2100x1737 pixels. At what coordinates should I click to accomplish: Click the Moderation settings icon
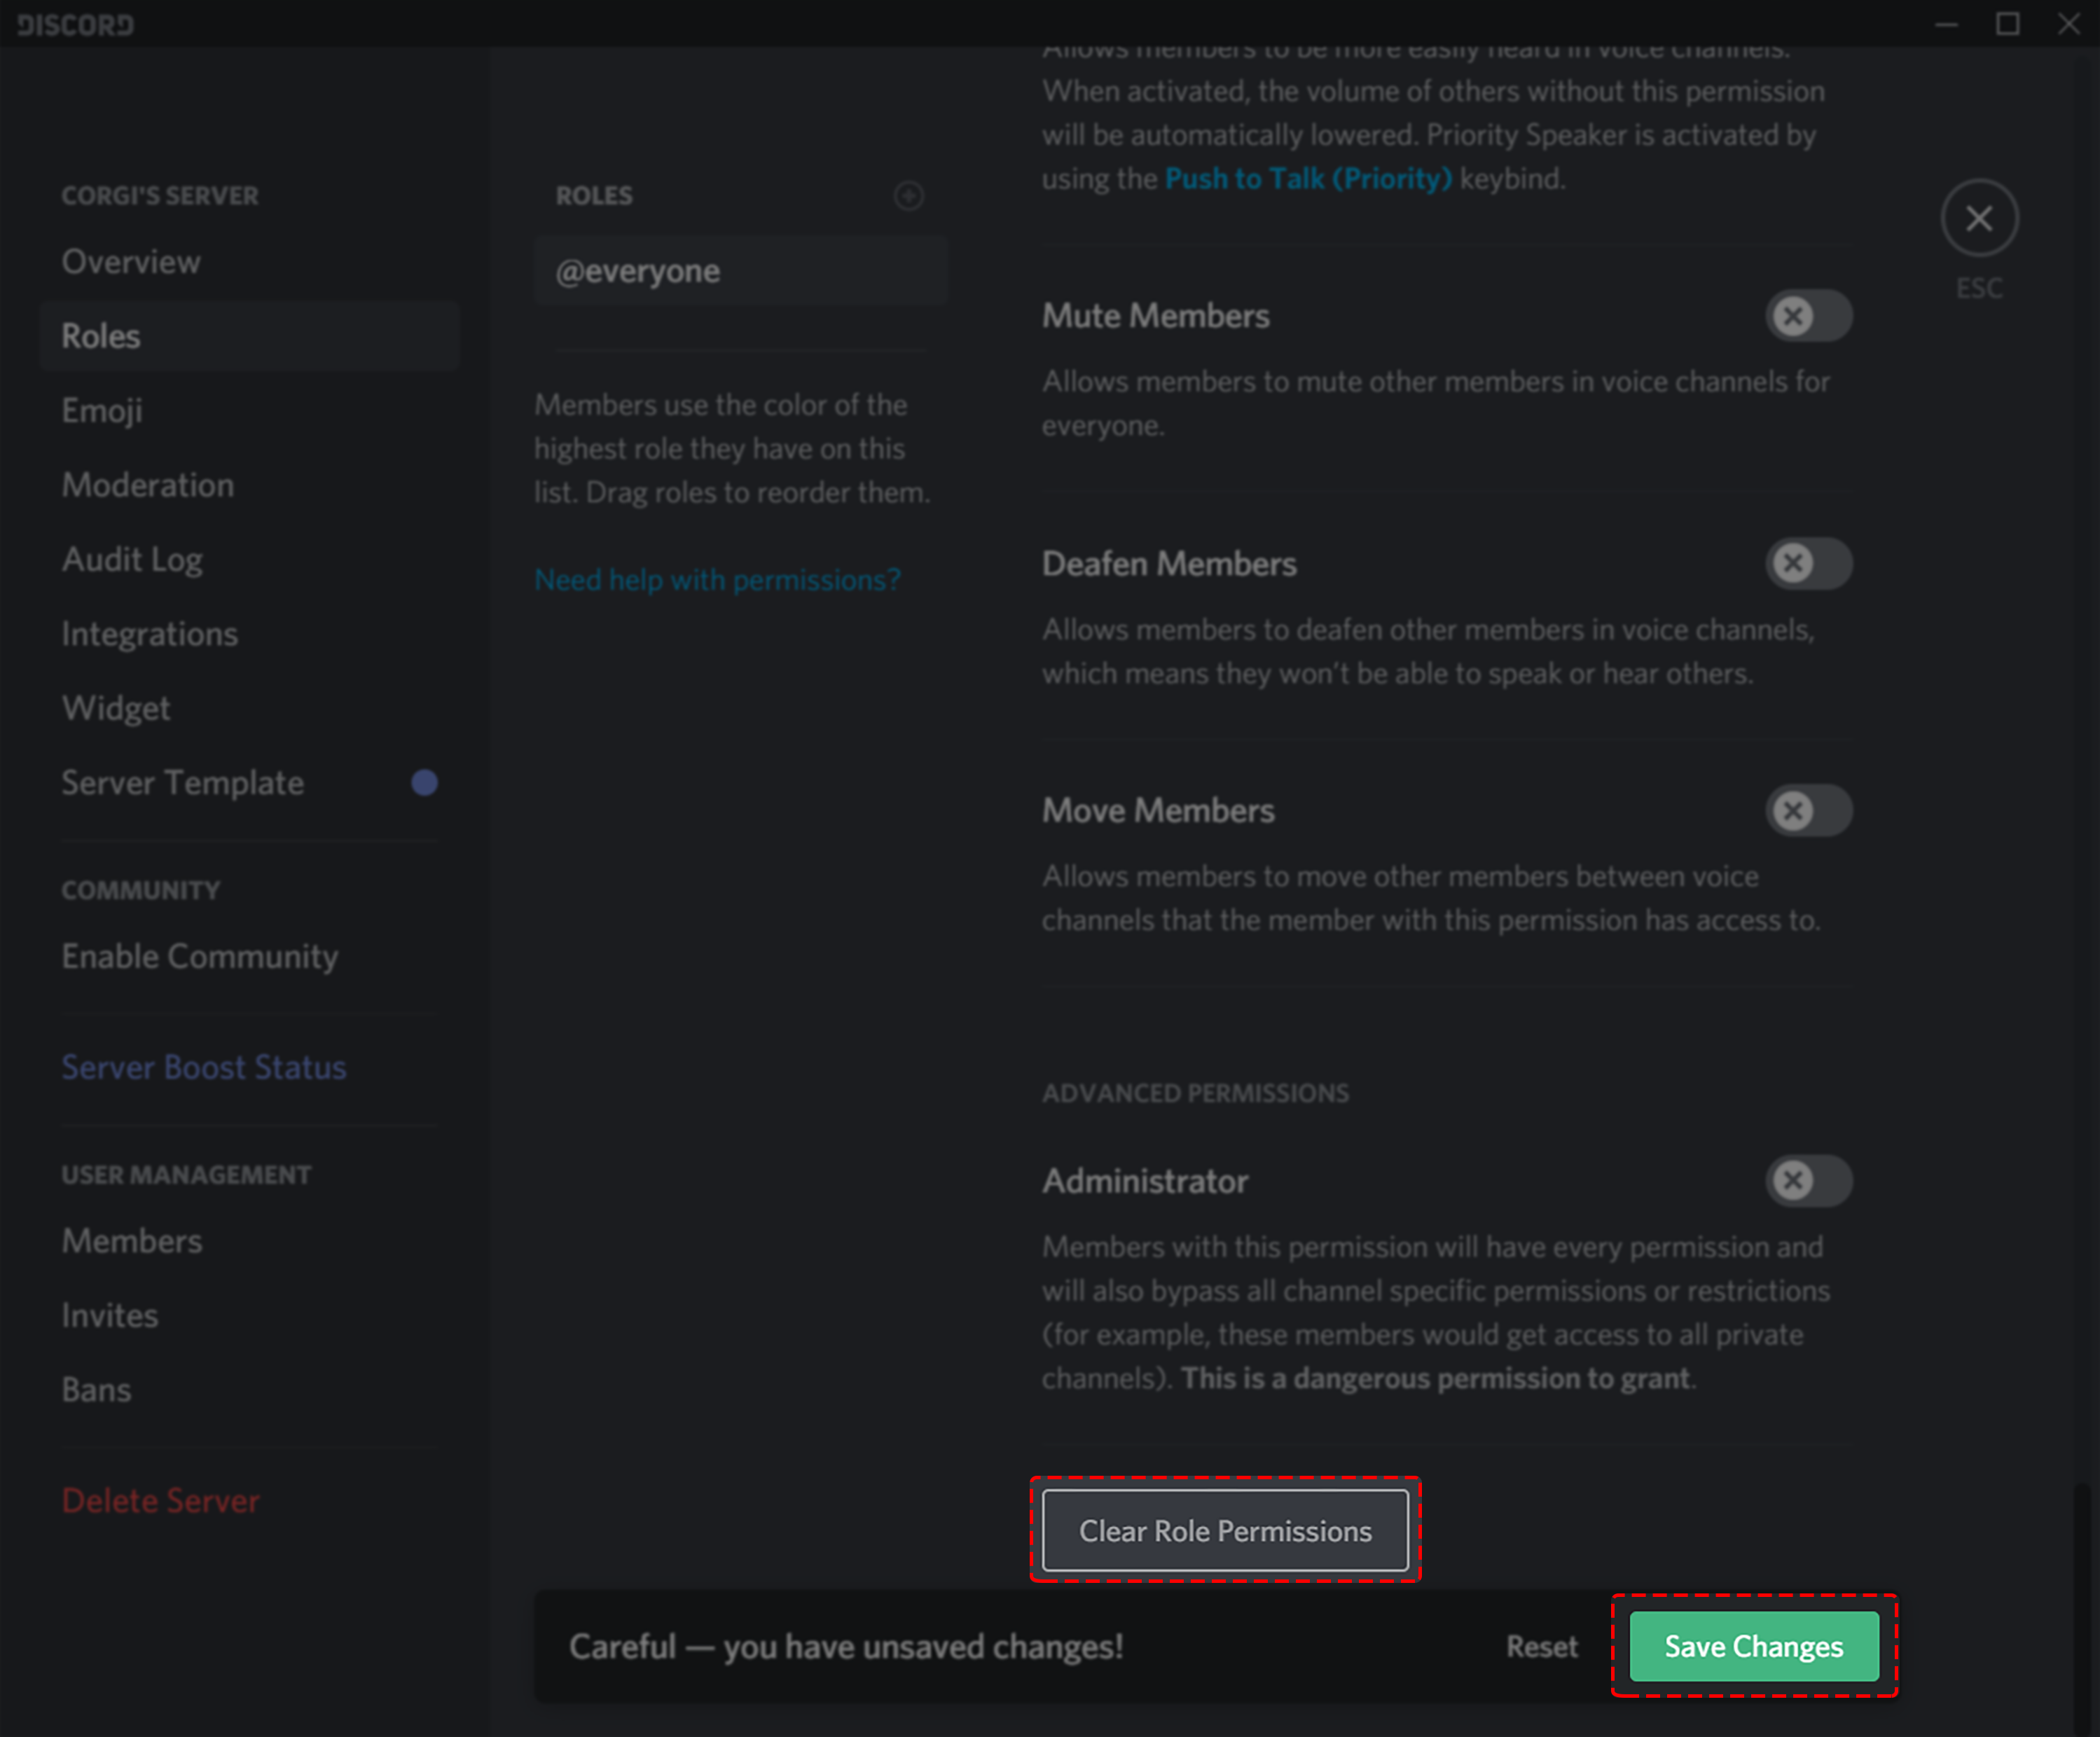(x=146, y=485)
